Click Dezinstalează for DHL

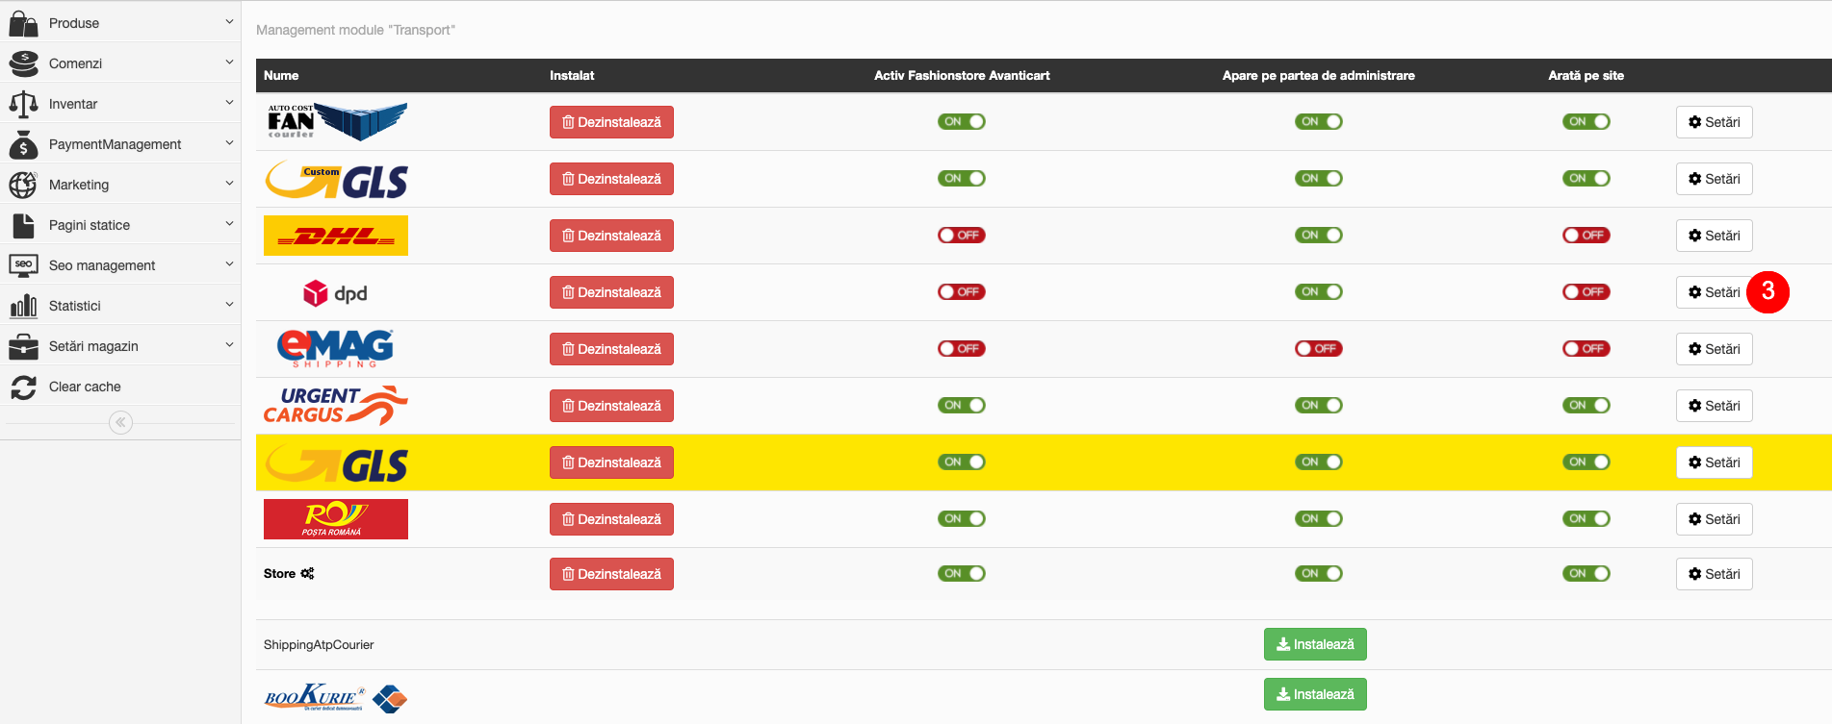pos(611,236)
